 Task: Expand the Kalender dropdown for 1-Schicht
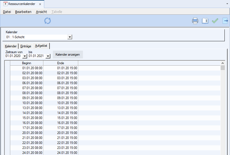(70, 37)
